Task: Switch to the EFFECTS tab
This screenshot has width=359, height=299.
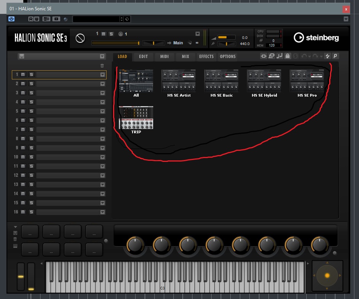Action: pos(206,57)
